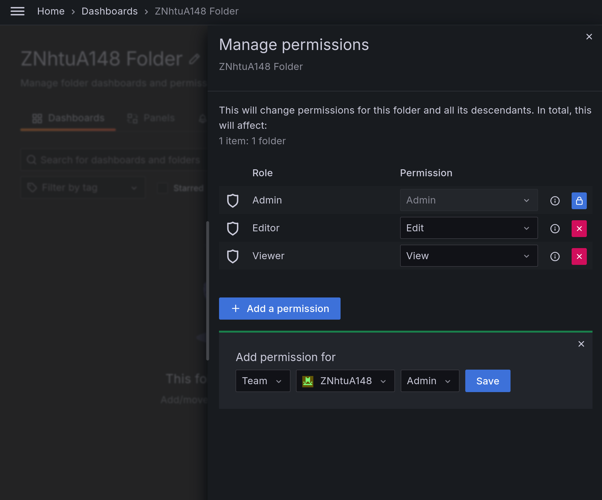The width and height of the screenshot is (602, 500).
Task: Remove the Editor permission with the red X
Action: click(579, 228)
